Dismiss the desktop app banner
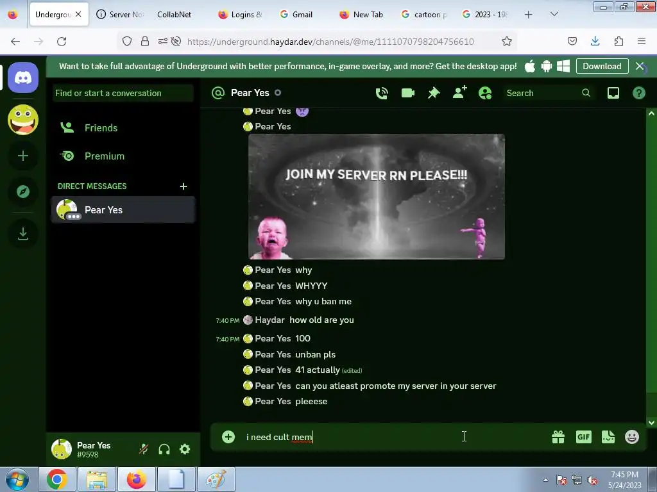The height and width of the screenshot is (492, 657). tap(640, 66)
